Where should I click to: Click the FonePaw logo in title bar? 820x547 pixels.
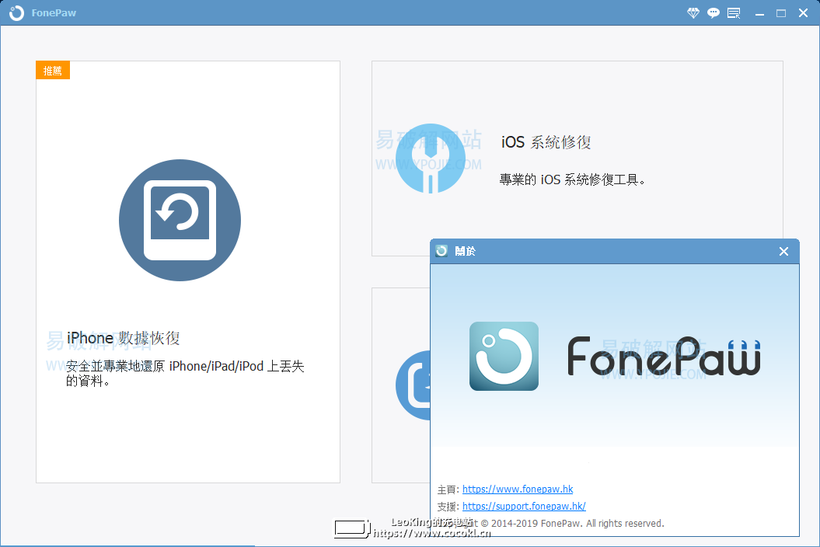[17, 12]
